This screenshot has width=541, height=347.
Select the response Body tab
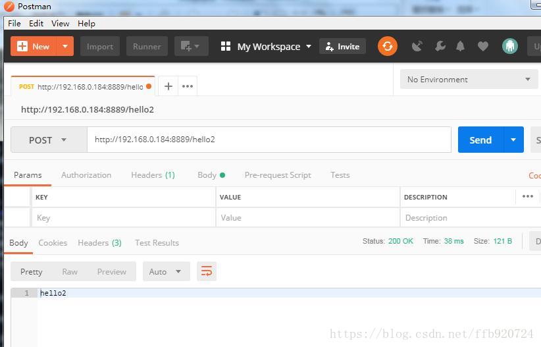click(18, 243)
